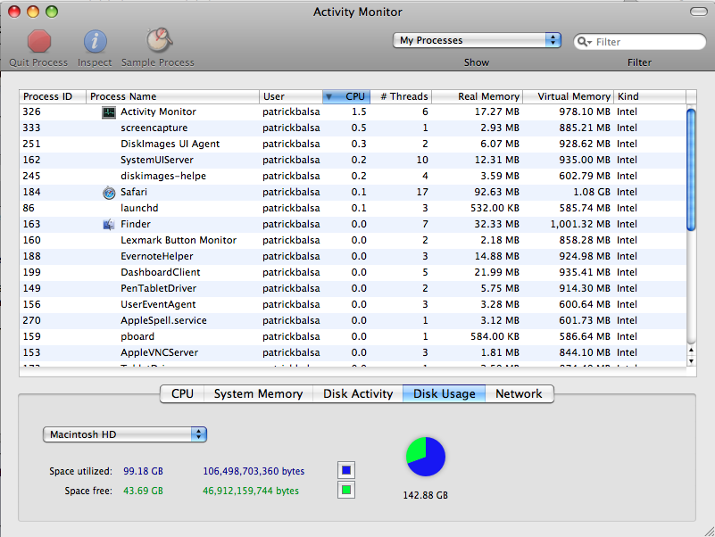
Task: Select the DashboardClient process
Action: point(353,272)
